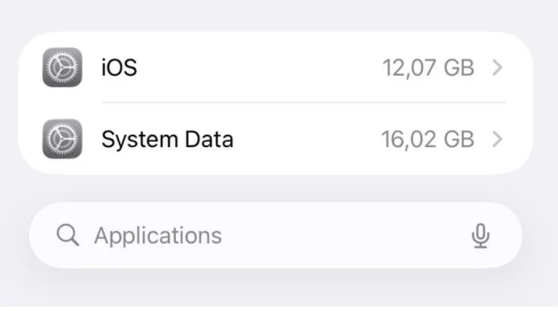
Task: Tap the System Data gear icon
Action: pos(62,138)
